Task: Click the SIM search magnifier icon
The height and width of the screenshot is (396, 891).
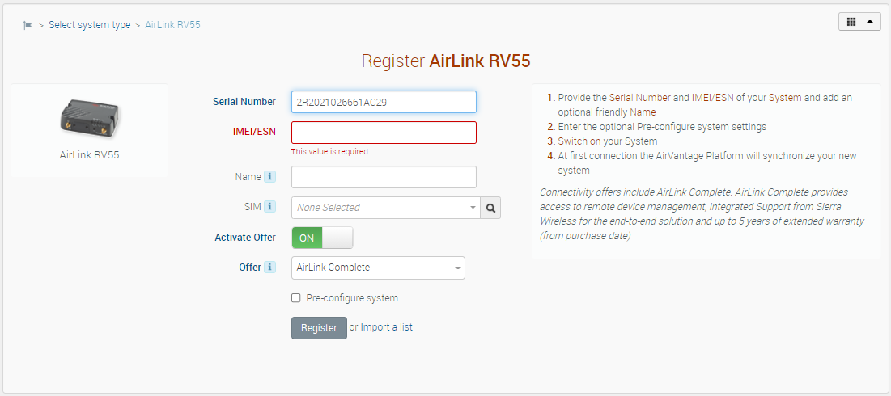Action: coord(490,208)
